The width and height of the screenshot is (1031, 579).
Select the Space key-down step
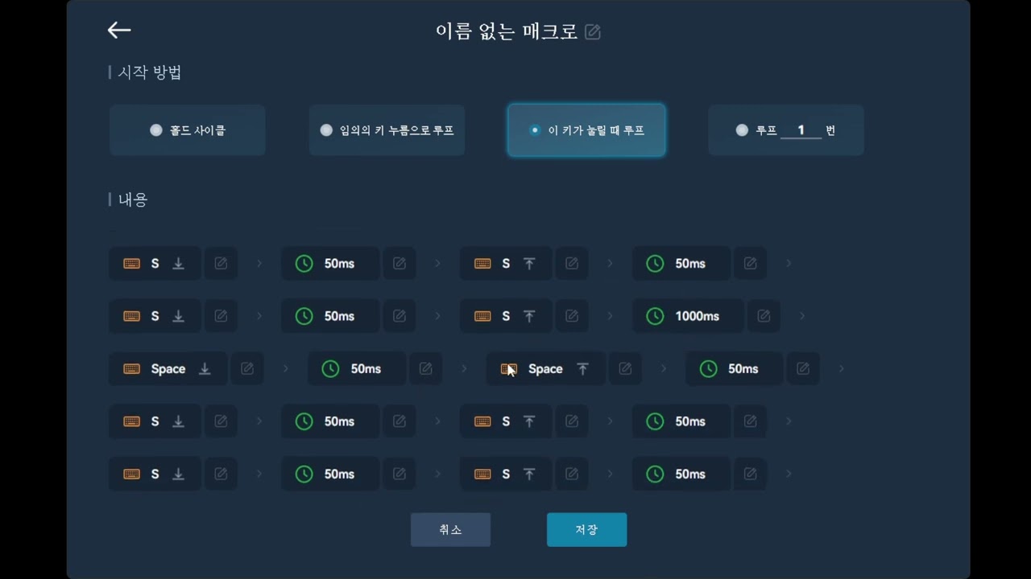pyautogui.click(x=168, y=369)
